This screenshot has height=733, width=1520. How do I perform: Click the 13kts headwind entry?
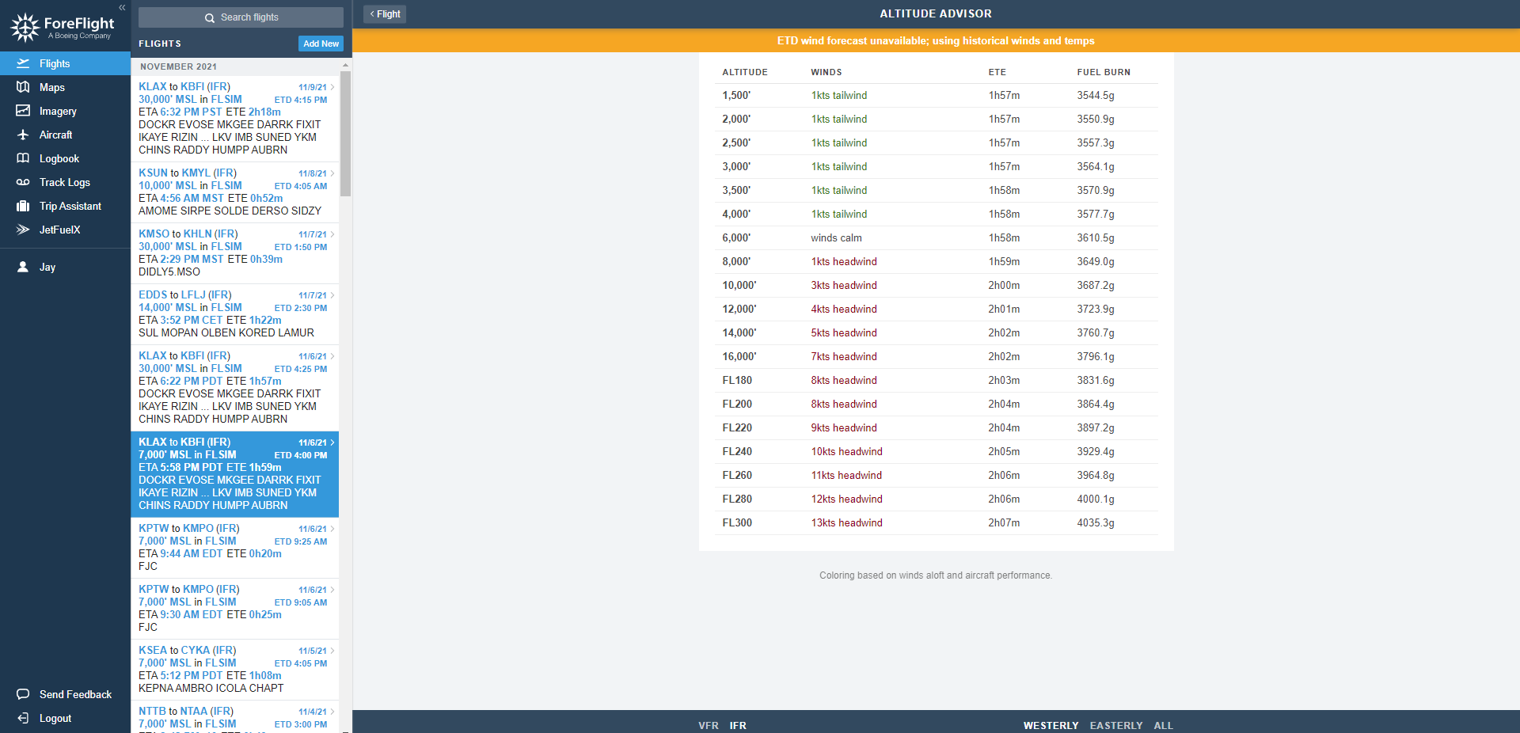click(x=846, y=523)
